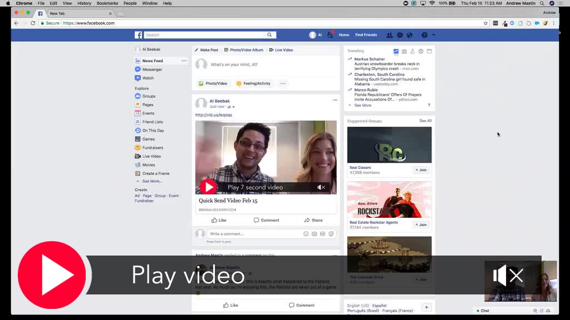The width and height of the screenshot is (570, 320).
Task: Select the Sports category in Trending
Action: (420, 51)
